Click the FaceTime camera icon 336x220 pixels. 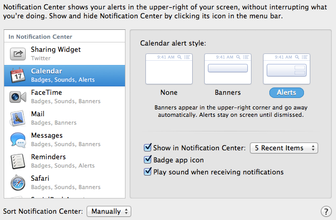pyautogui.click(x=18, y=97)
